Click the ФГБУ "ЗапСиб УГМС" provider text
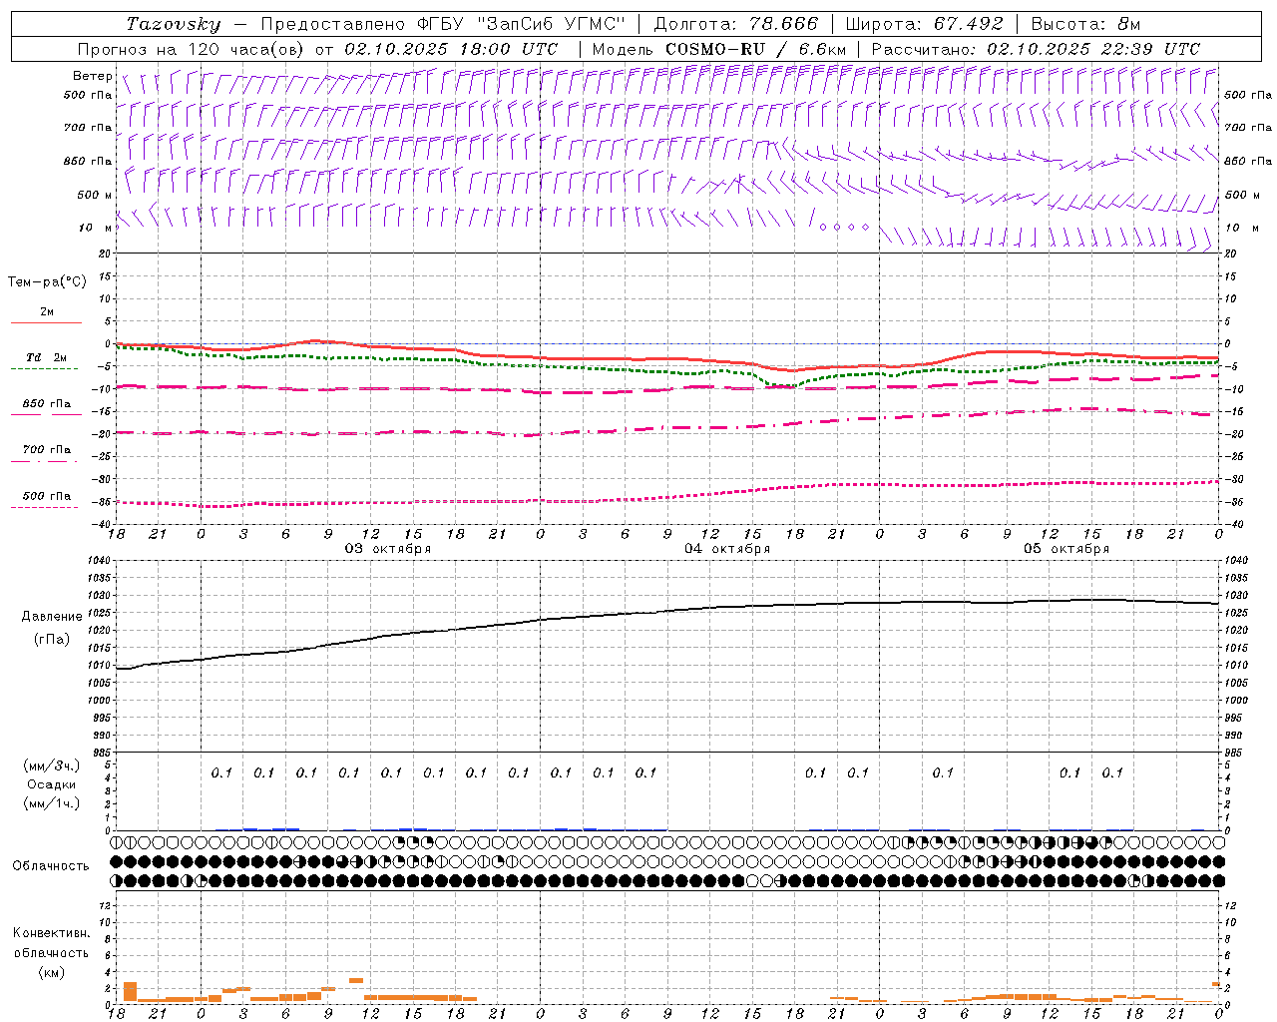This screenshot has width=1277, height=1022. click(x=523, y=24)
